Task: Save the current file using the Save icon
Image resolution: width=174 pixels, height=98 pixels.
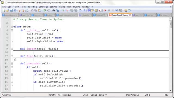Action: pyautogui.click(x=11, y=10)
